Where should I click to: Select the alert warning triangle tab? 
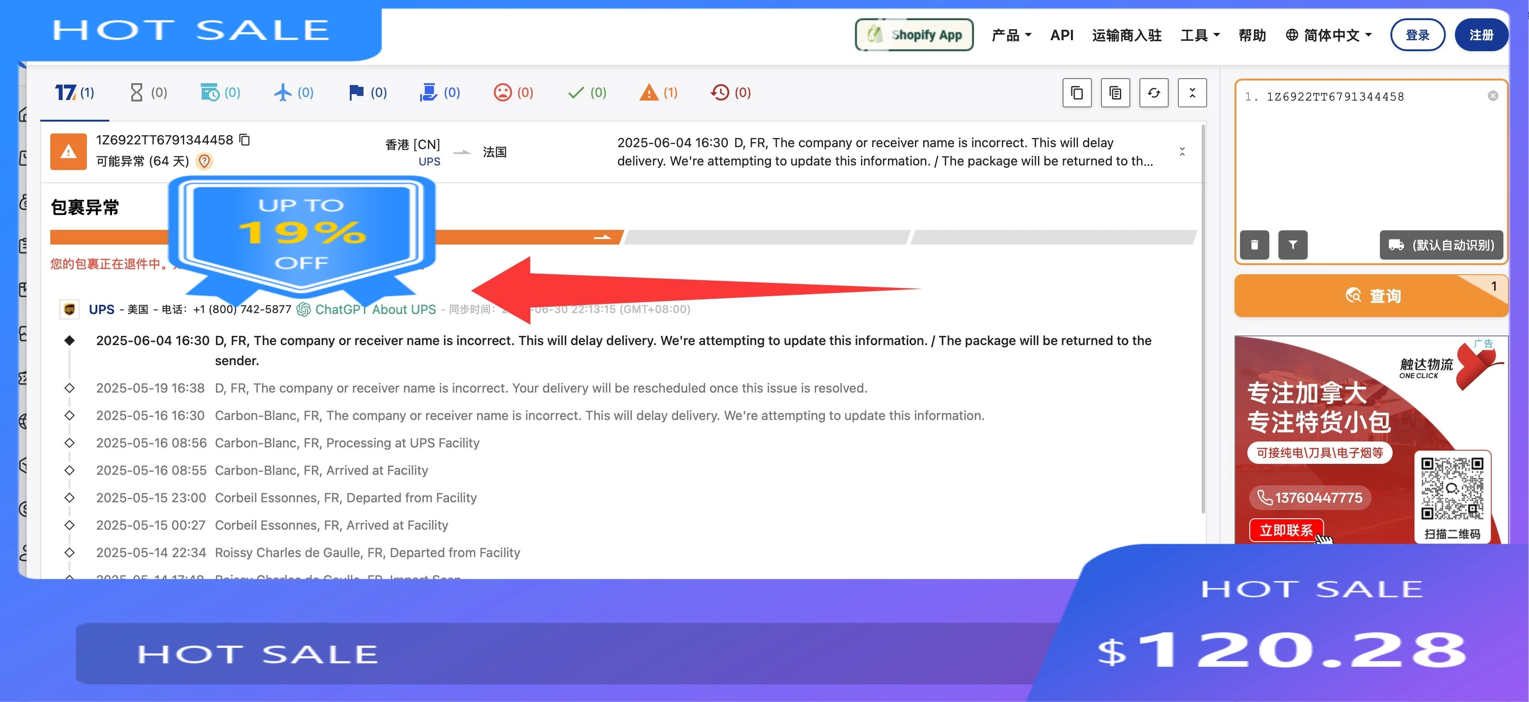point(658,93)
